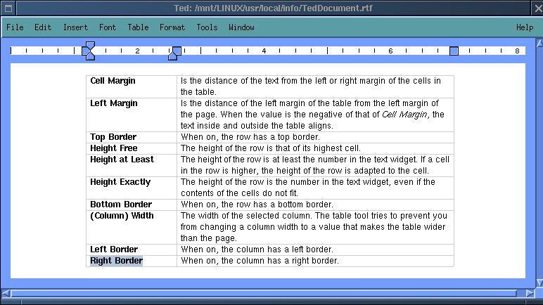Expand the Font menu
Image resolution: width=543 pixels, height=305 pixels.
click(108, 27)
